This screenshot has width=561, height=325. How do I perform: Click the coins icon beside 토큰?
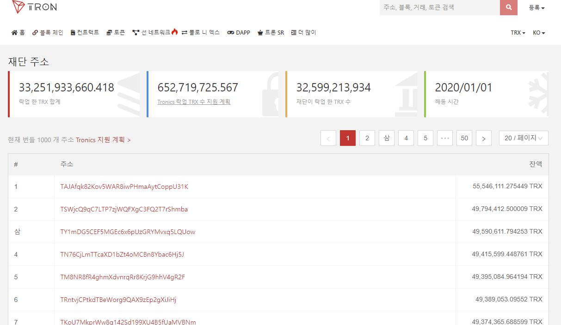109,33
